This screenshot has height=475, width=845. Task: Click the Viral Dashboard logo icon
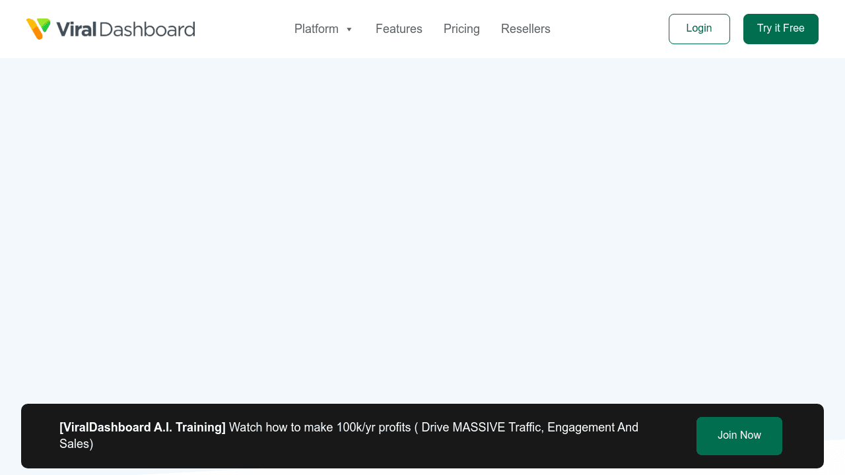38,28
